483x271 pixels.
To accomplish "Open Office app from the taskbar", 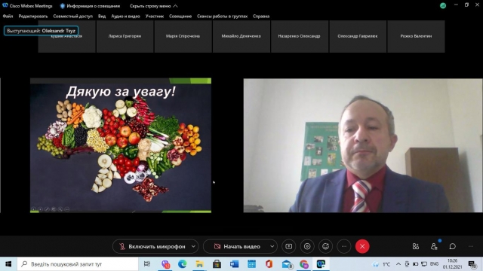I will coord(269,264).
